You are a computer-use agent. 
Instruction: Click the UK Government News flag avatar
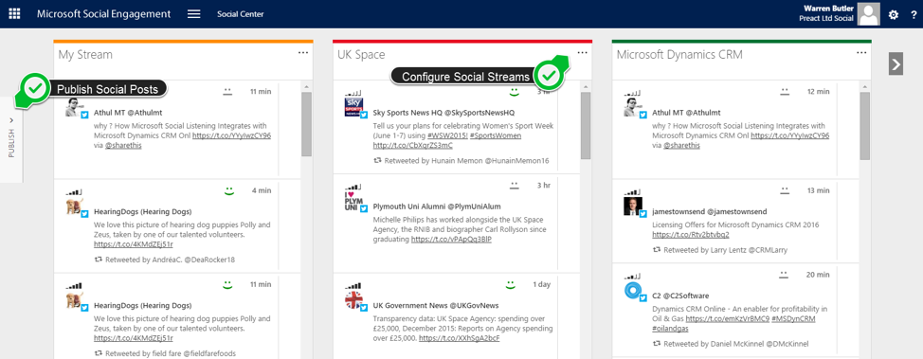pyautogui.click(x=353, y=300)
